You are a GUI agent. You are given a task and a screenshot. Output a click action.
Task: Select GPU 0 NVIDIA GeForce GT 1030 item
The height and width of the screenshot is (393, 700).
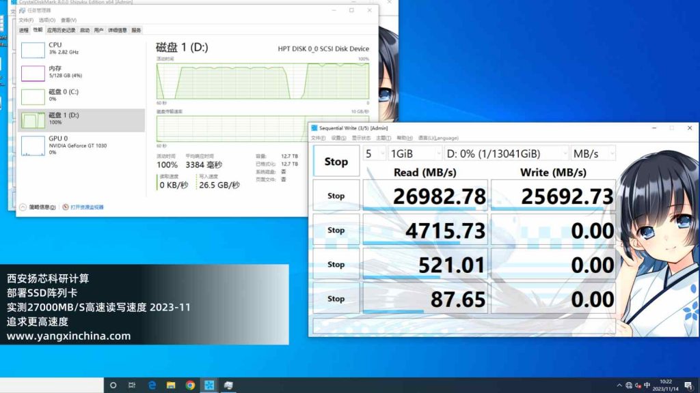(x=81, y=146)
